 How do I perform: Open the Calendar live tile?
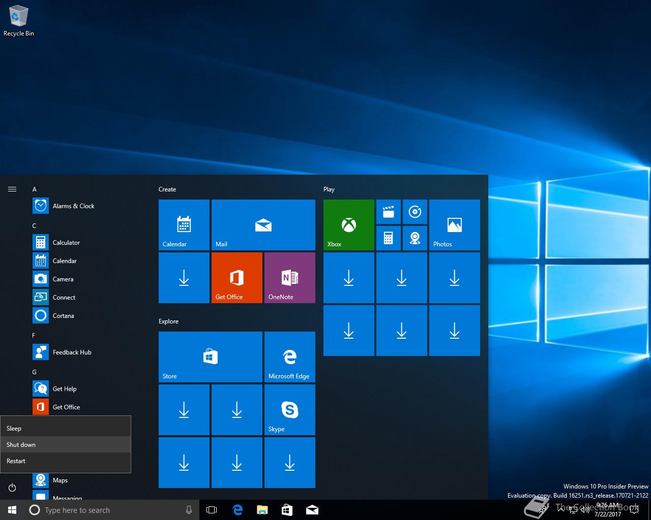pos(184,225)
